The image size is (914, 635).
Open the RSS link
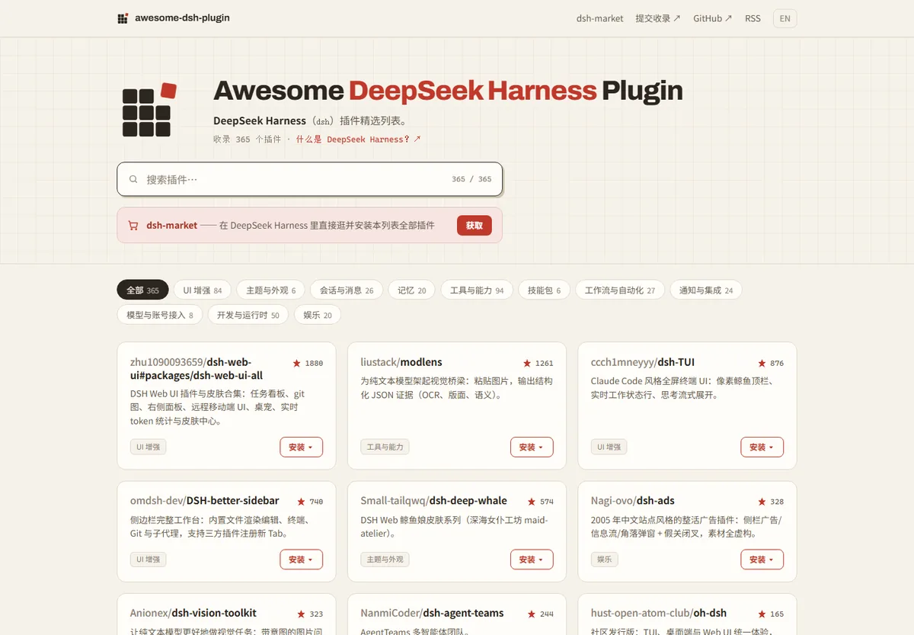753,18
